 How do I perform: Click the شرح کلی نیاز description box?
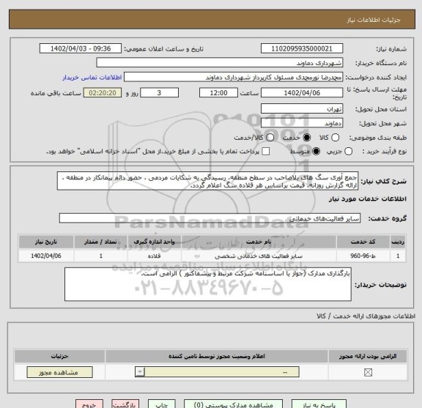[x=207, y=181]
